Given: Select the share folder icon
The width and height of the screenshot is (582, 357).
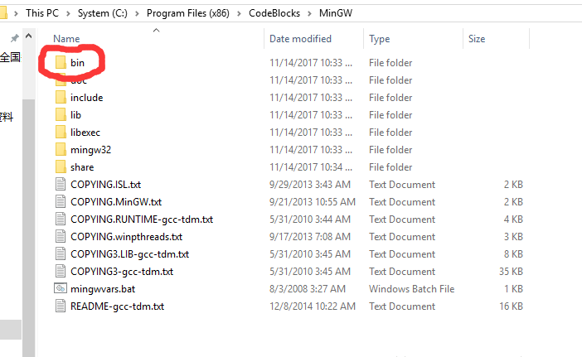Looking at the screenshot, I should click(x=61, y=167).
